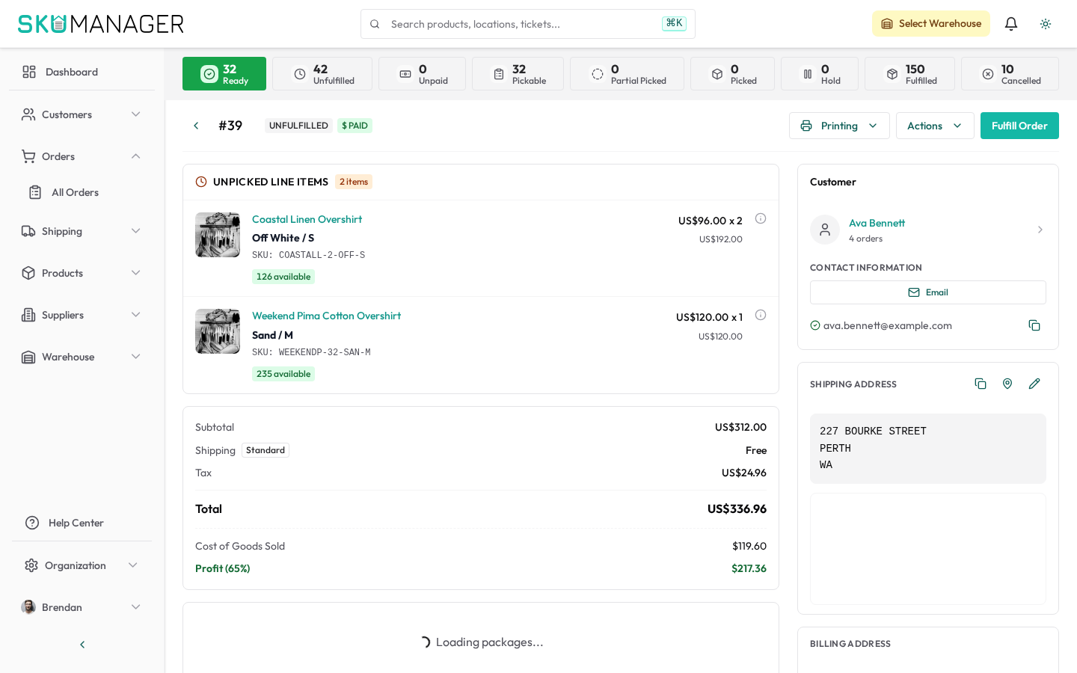Expand the Customers sidebar menu
Screen dimensions: 1077x673
coord(82,114)
